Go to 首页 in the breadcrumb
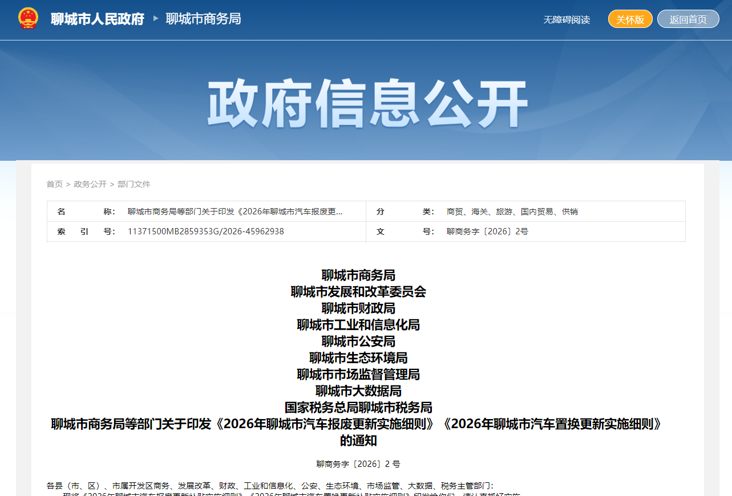 [x=54, y=184]
